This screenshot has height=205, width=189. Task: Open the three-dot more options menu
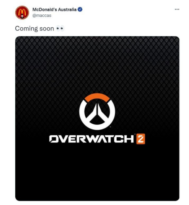click(x=177, y=9)
